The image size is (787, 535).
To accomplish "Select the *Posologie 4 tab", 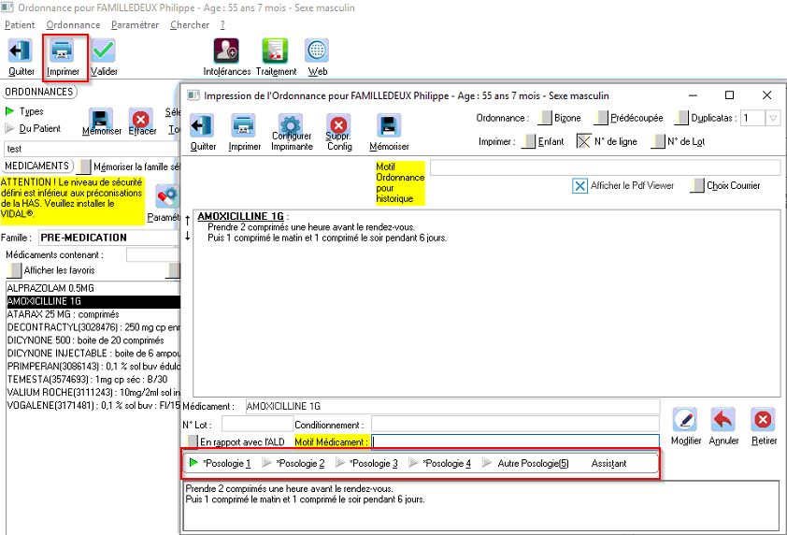I will [440, 463].
